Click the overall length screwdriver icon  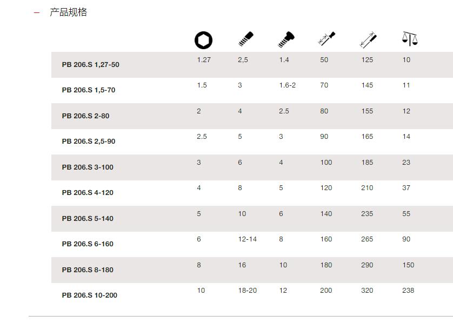click(368, 40)
